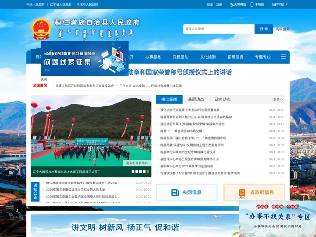
Task: Open news 强化旅游行业监管 护航旅游行业高质量发展
Action: point(190,110)
